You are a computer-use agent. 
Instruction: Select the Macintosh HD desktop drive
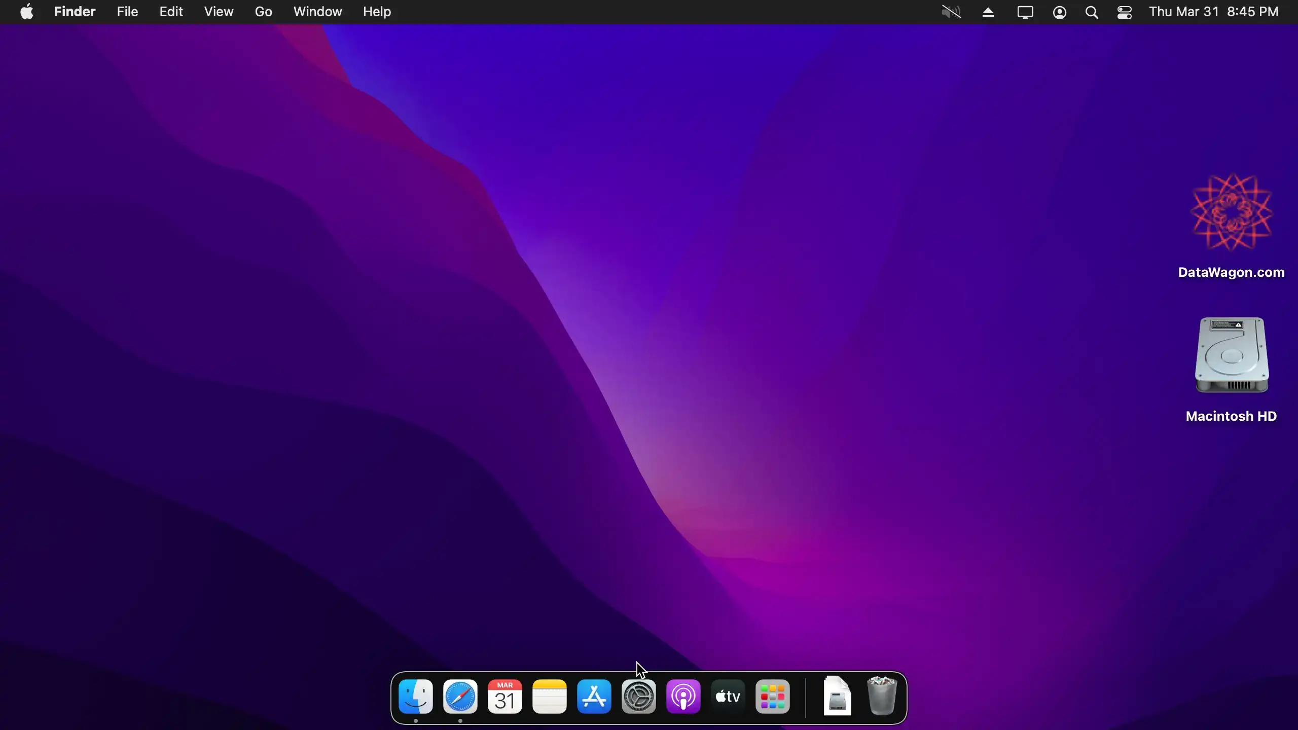pyautogui.click(x=1231, y=356)
